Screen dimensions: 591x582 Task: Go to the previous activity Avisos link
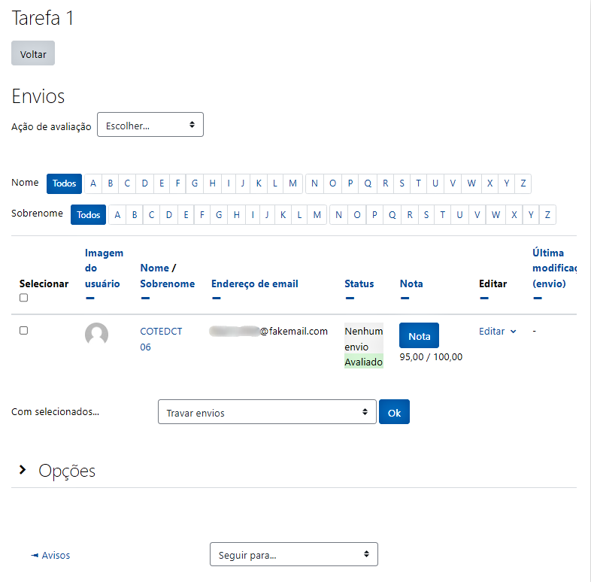pyautogui.click(x=51, y=555)
